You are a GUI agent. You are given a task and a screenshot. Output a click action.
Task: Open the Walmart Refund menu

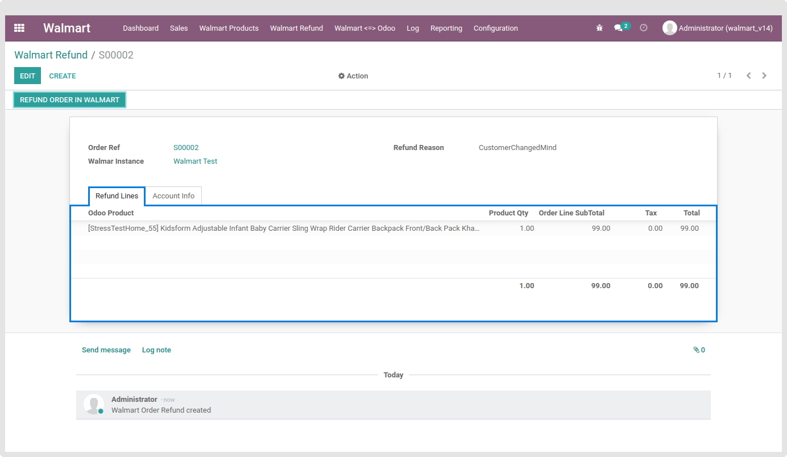296,28
